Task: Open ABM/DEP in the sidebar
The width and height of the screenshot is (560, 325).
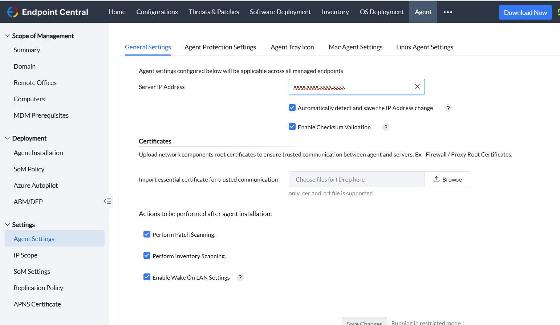Action: pos(28,202)
